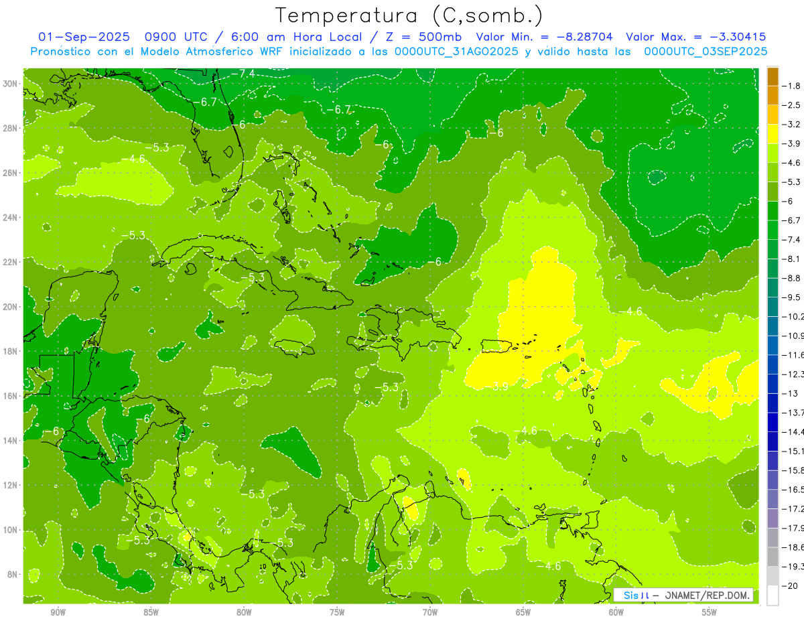
Task: Click the colorbar label "-13"
Action: [x=790, y=393]
